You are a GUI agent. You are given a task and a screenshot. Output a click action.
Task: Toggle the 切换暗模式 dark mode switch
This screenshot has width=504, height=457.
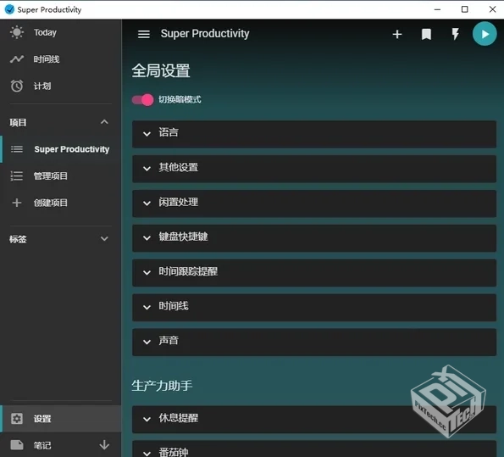pyautogui.click(x=142, y=100)
